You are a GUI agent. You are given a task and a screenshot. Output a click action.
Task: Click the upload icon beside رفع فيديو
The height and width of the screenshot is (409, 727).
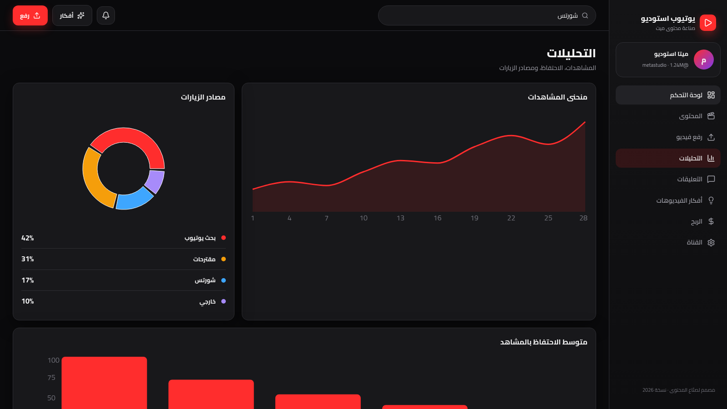click(711, 137)
